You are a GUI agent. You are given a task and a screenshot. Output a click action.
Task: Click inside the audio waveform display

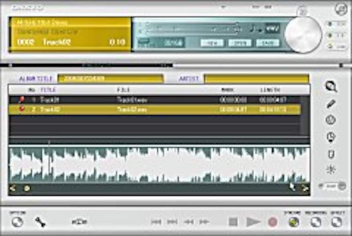(x=159, y=164)
